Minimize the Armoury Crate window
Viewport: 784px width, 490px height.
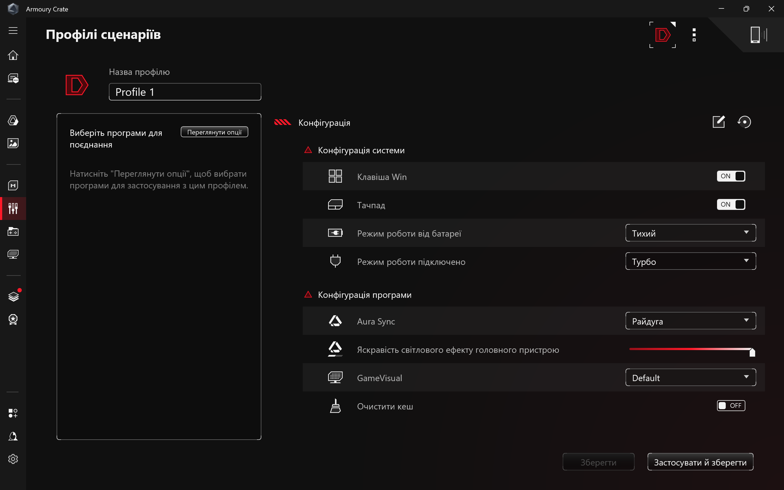721,9
